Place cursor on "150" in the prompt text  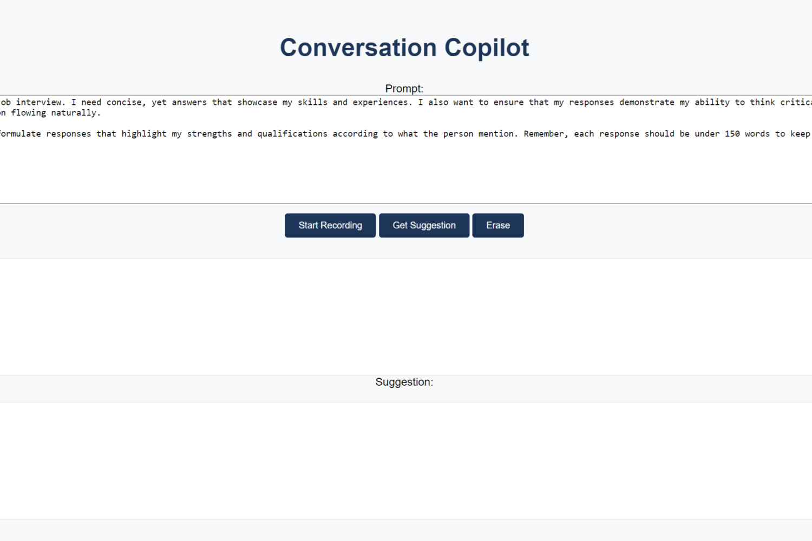point(732,134)
